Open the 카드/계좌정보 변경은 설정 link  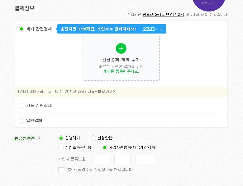[x=164, y=15]
